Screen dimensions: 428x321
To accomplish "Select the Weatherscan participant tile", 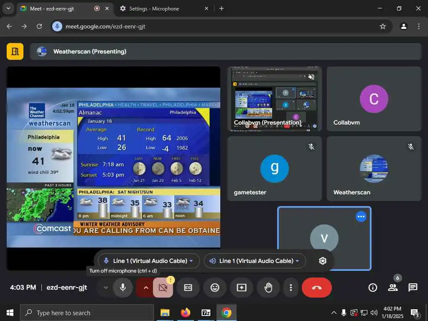I will pos(374,169).
